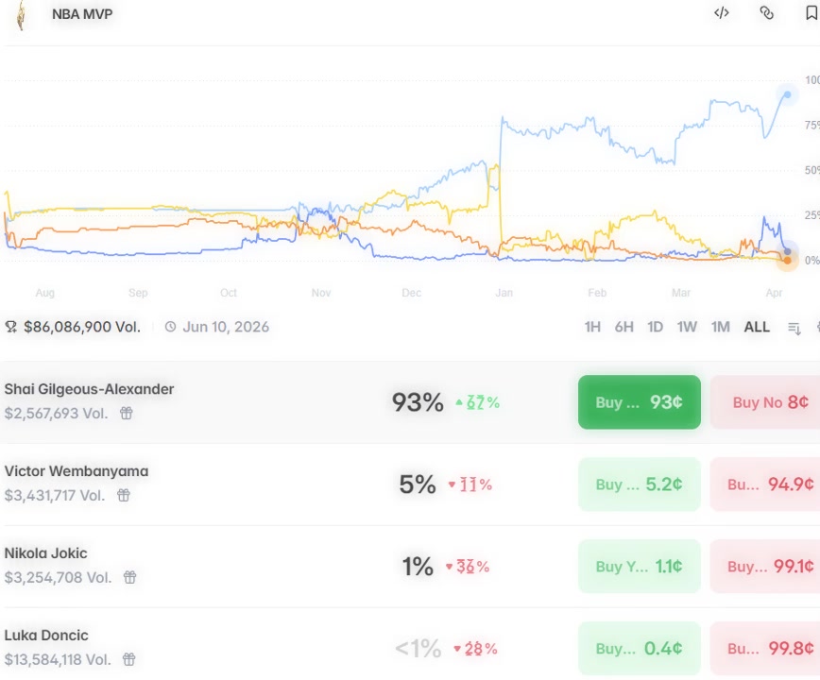The width and height of the screenshot is (820, 680).
Task: Click the sort icon after the ALL filter
Action: 794,326
